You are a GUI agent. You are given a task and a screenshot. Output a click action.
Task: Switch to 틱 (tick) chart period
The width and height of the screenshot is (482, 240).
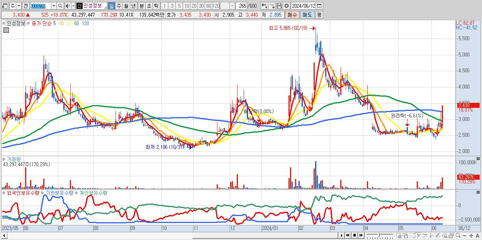pos(156,6)
